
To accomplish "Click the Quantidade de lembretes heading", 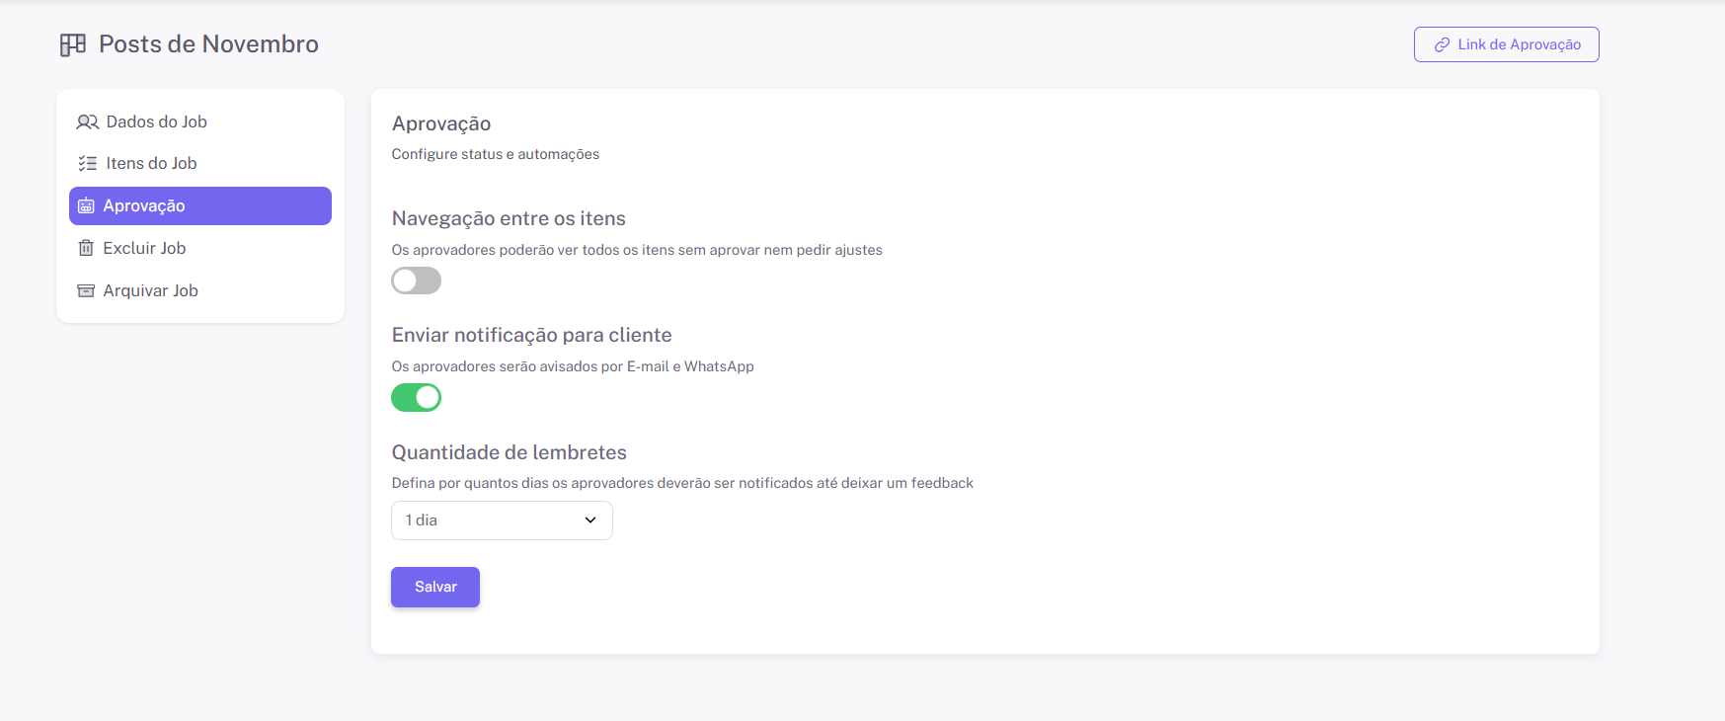I will (x=509, y=452).
